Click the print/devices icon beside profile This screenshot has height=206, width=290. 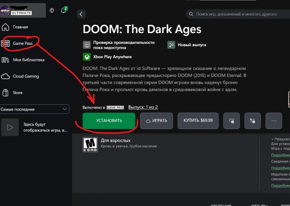[x=52, y=10]
